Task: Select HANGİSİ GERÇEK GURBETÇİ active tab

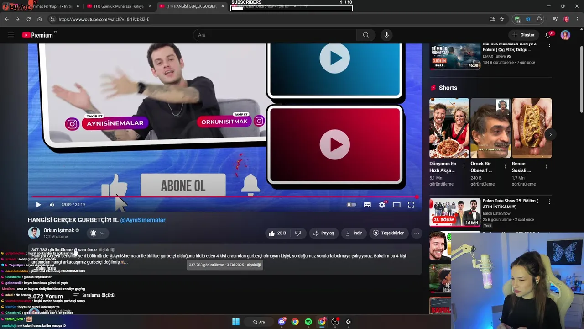Action: point(192,6)
